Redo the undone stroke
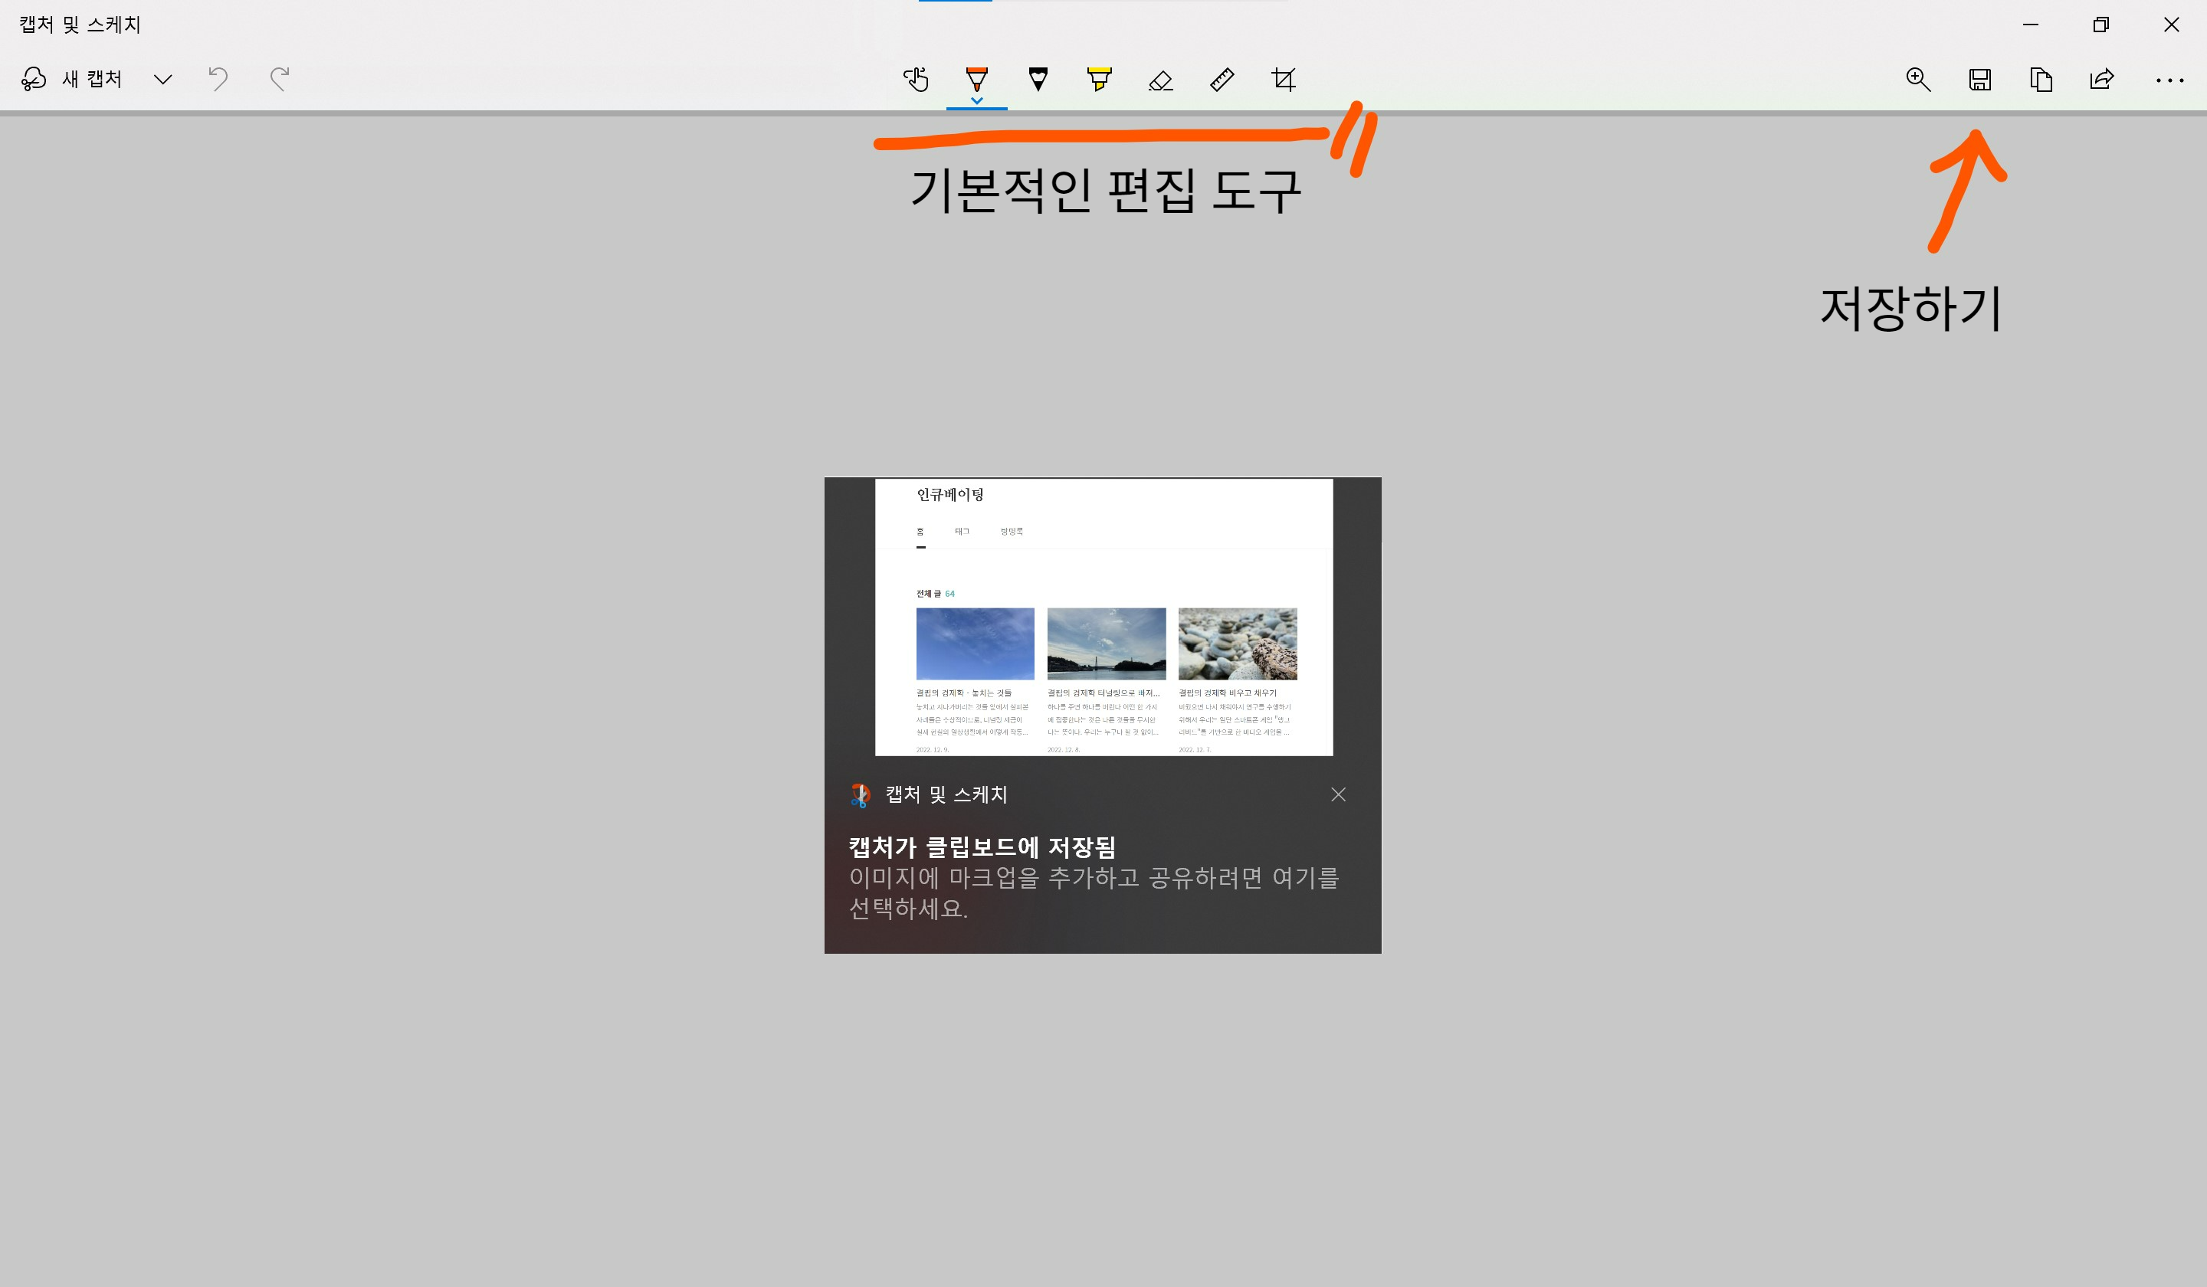Image resolution: width=2207 pixels, height=1287 pixels. coord(280,80)
